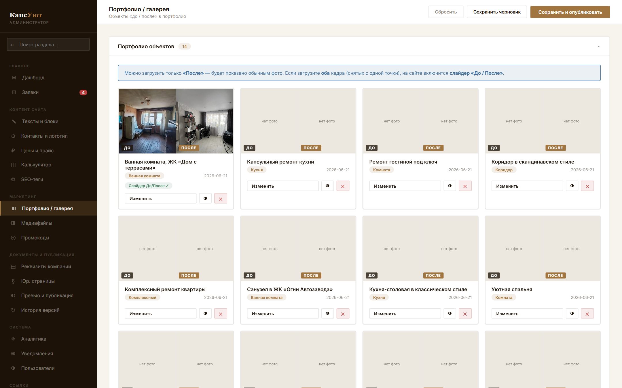The height and width of the screenshot is (388, 622).
Task: Open Заявки with the 4 badge
Action: tap(48, 92)
